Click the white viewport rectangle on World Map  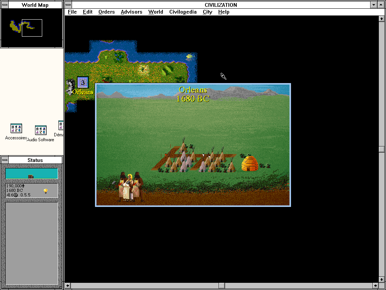[32, 28]
